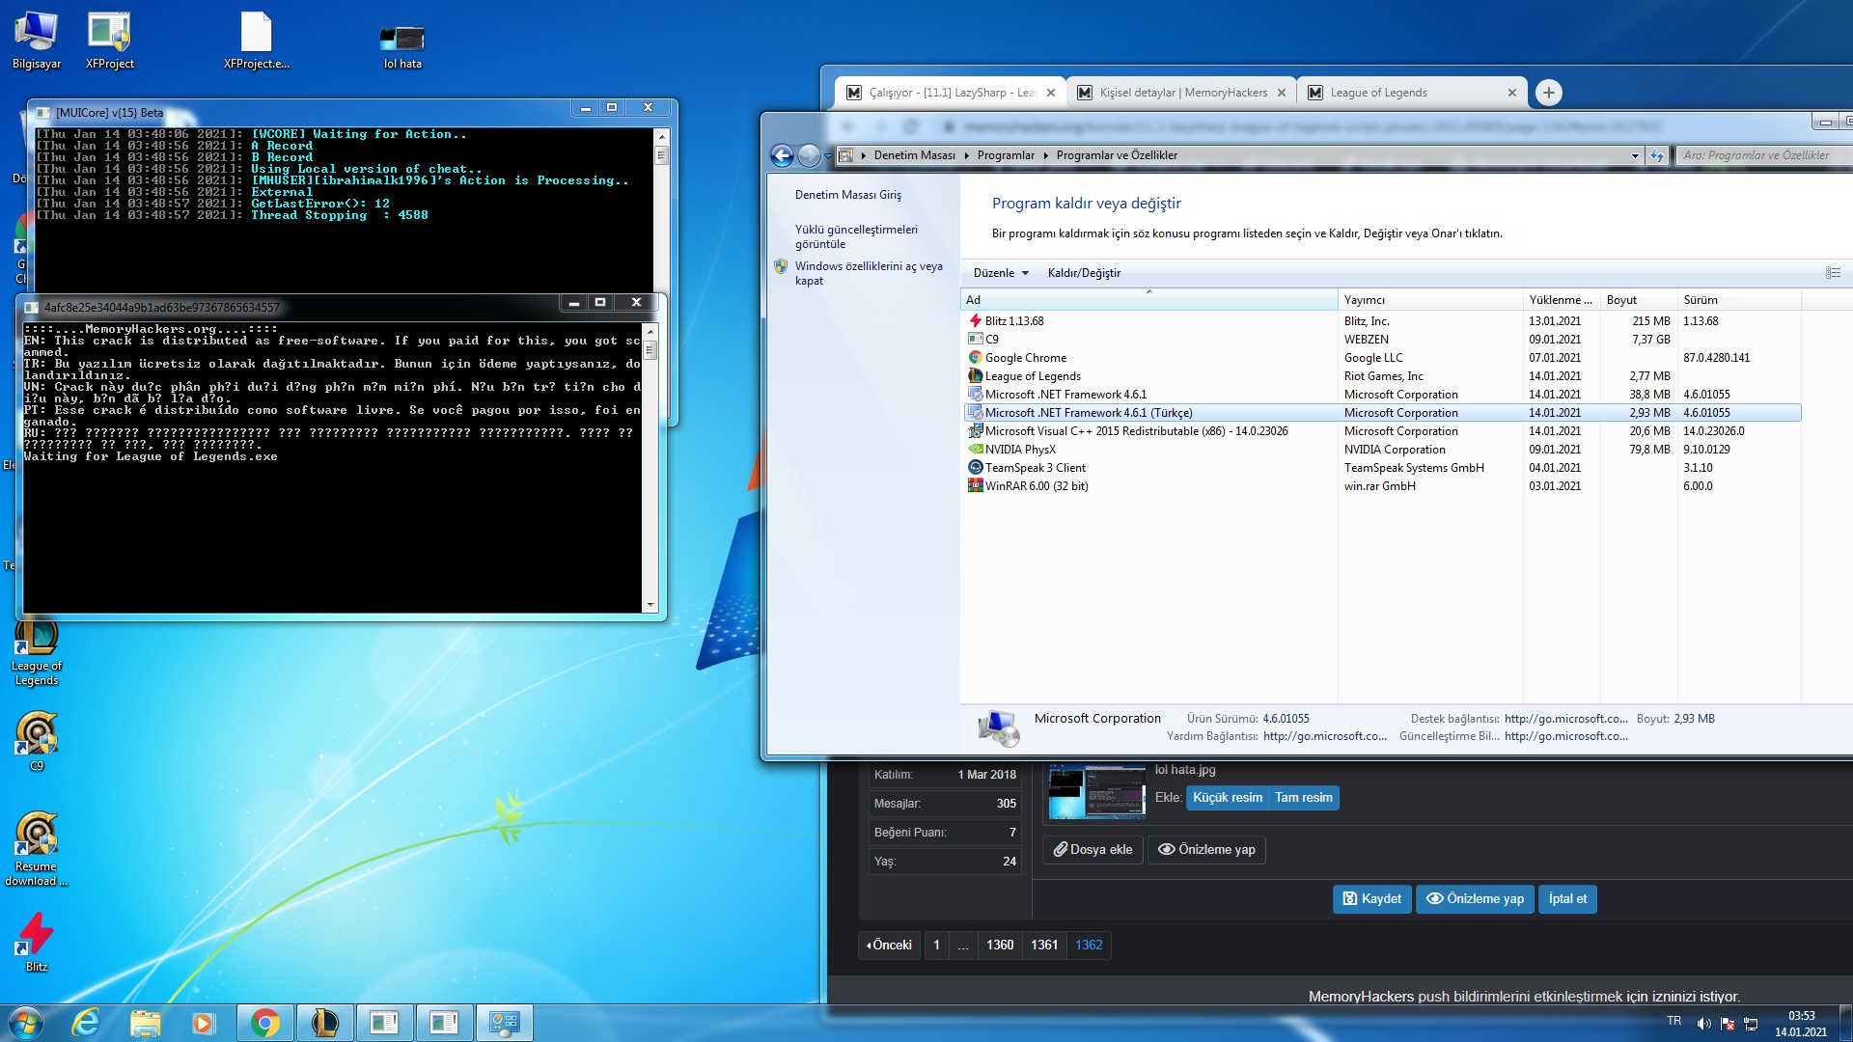
Task: Select Blitz 1.13.68 in the program list
Action: point(1382,321)
